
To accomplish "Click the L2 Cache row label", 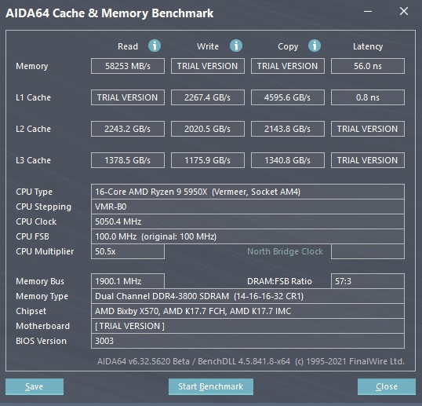I will coord(33,129).
